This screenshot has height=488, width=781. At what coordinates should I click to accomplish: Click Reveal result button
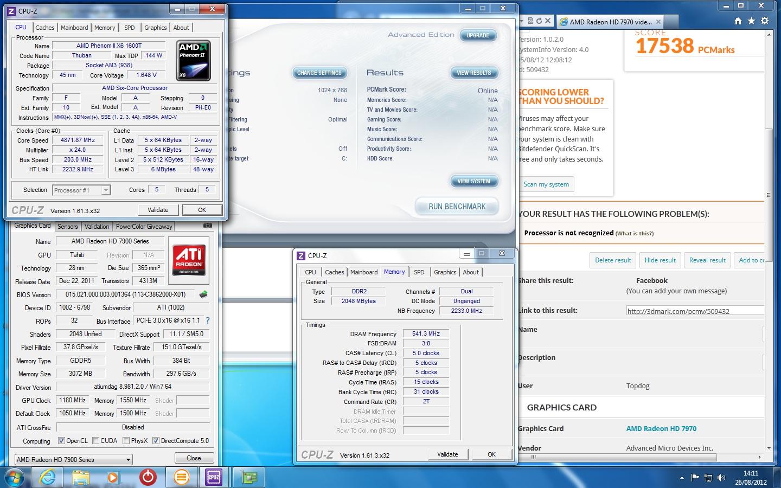707,260
